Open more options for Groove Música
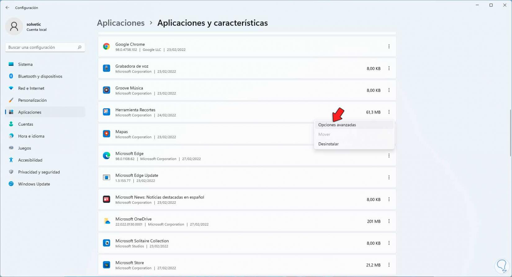Image resolution: width=512 pixels, height=277 pixels. 389,90
